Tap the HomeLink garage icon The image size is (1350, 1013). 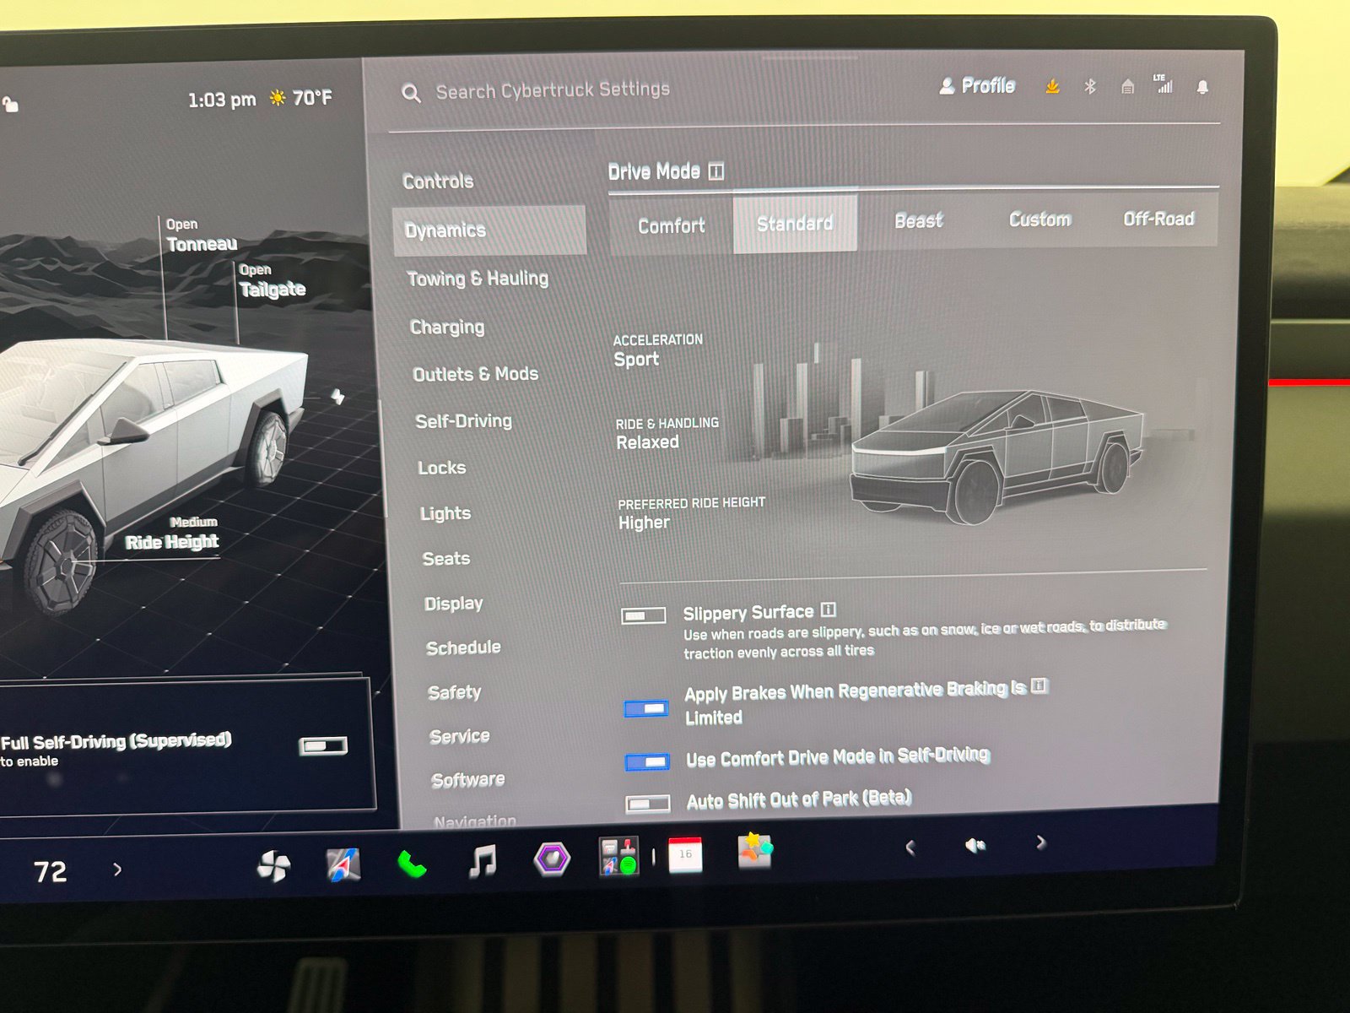[1127, 86]
